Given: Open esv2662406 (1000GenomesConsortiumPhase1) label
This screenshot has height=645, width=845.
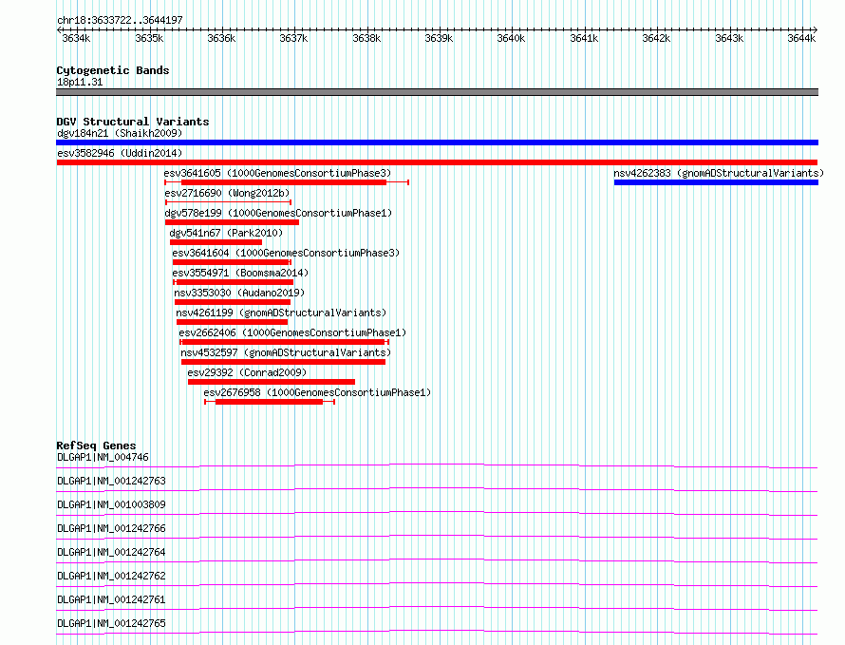Looking at the screenshot, I should pyautogui.click(x=292, y=332).
